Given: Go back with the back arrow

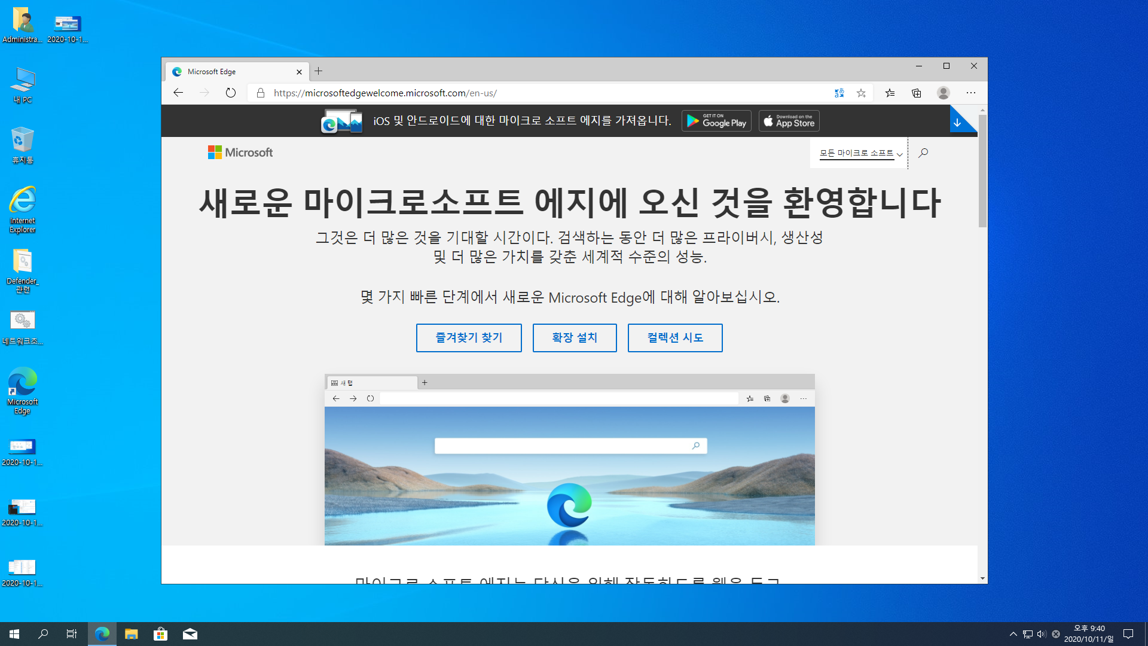Looking at the screenshot, I should point(178,93).
